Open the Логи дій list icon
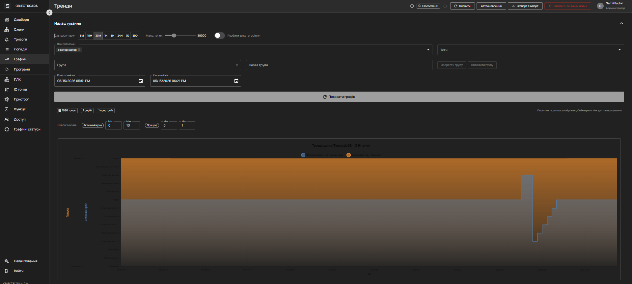The image size is (632, 284). (x=7, y=49)
